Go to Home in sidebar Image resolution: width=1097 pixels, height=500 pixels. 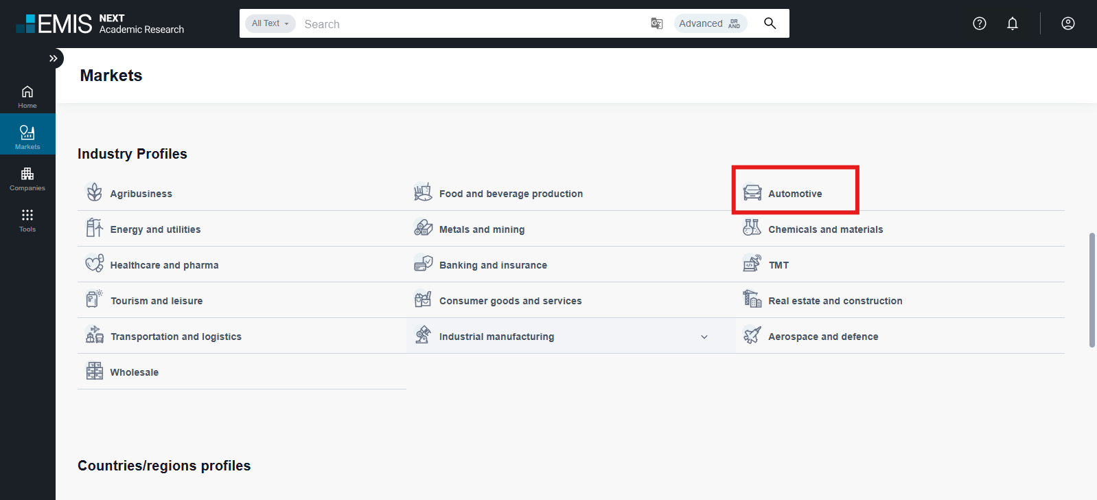pyautogui.click(x=27, y=97)
